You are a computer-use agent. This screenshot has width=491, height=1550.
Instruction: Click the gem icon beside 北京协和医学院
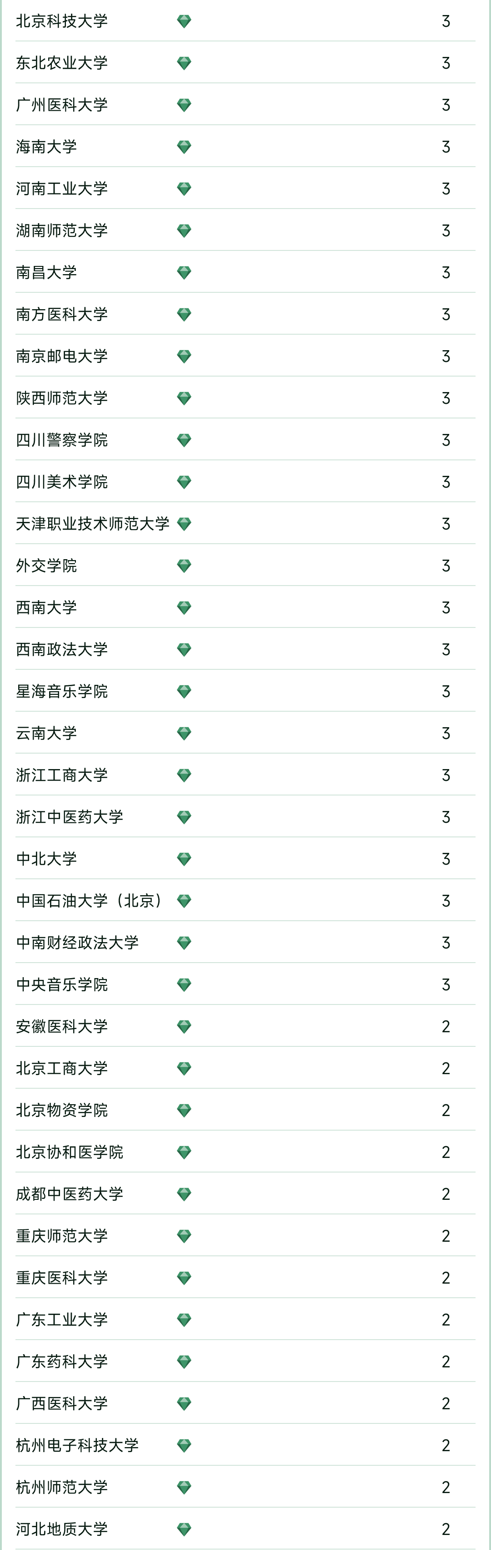(184, 1152)
